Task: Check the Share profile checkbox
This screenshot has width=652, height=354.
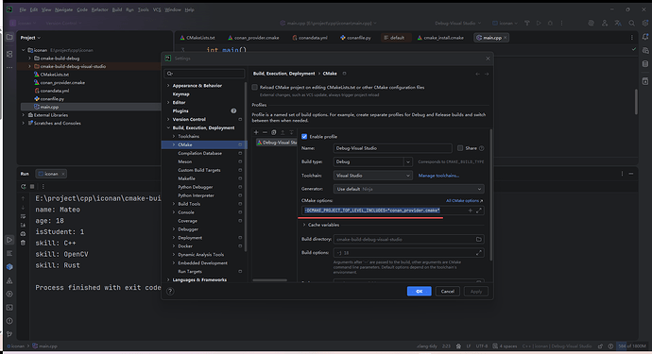Action: (x=460, y=148)
